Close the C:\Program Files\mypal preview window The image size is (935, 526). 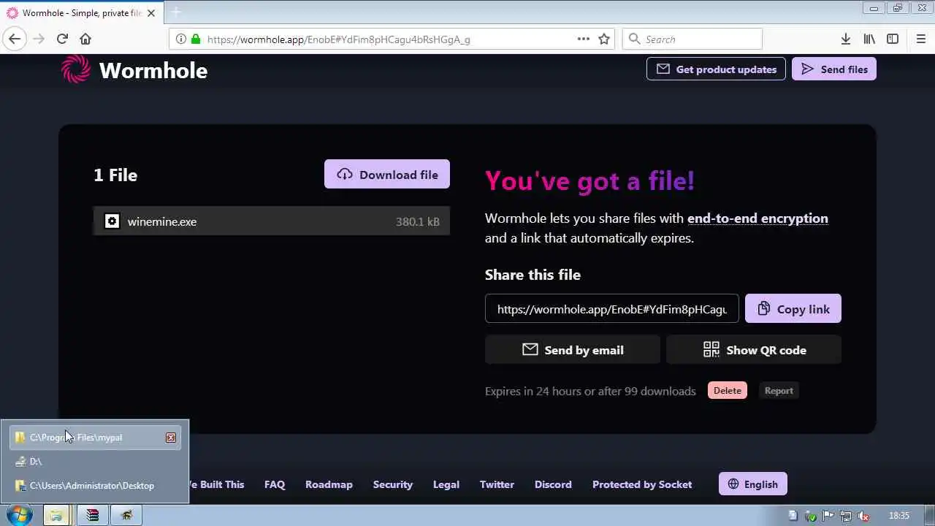171,438
